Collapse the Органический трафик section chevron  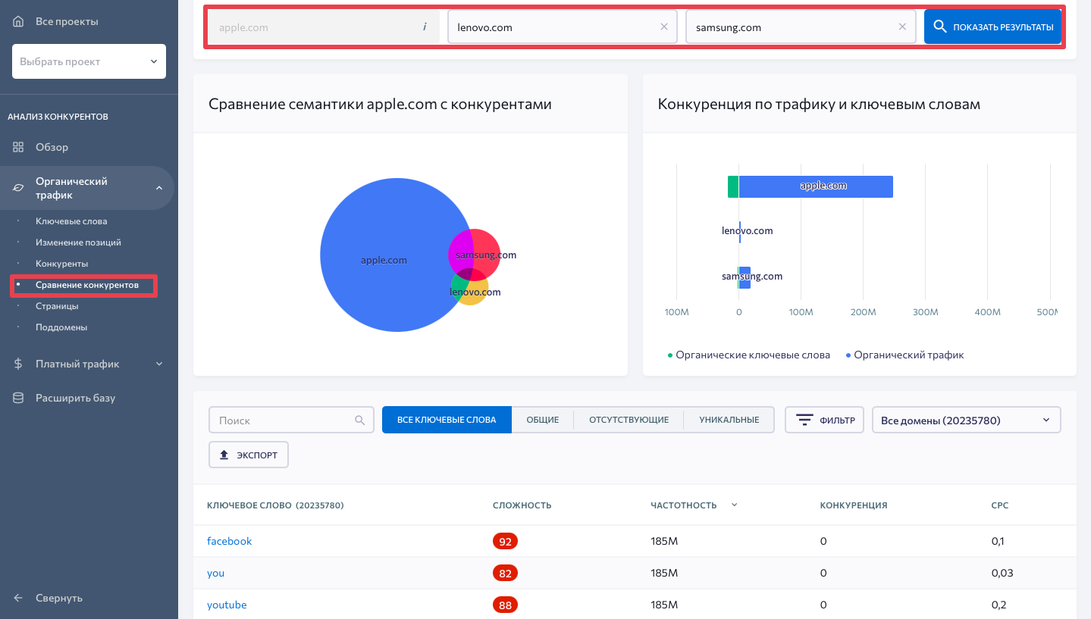(159, 188)
